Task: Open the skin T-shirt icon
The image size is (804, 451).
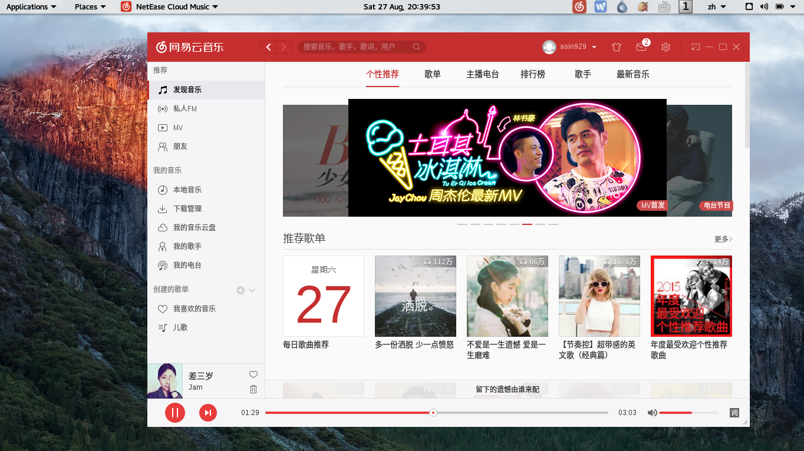Action: pyautogui.click(x=617, y=47)
